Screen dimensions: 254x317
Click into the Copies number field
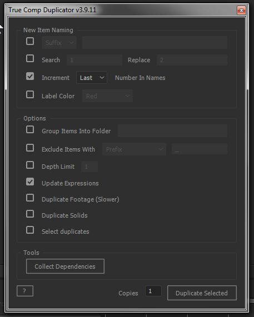153,291
